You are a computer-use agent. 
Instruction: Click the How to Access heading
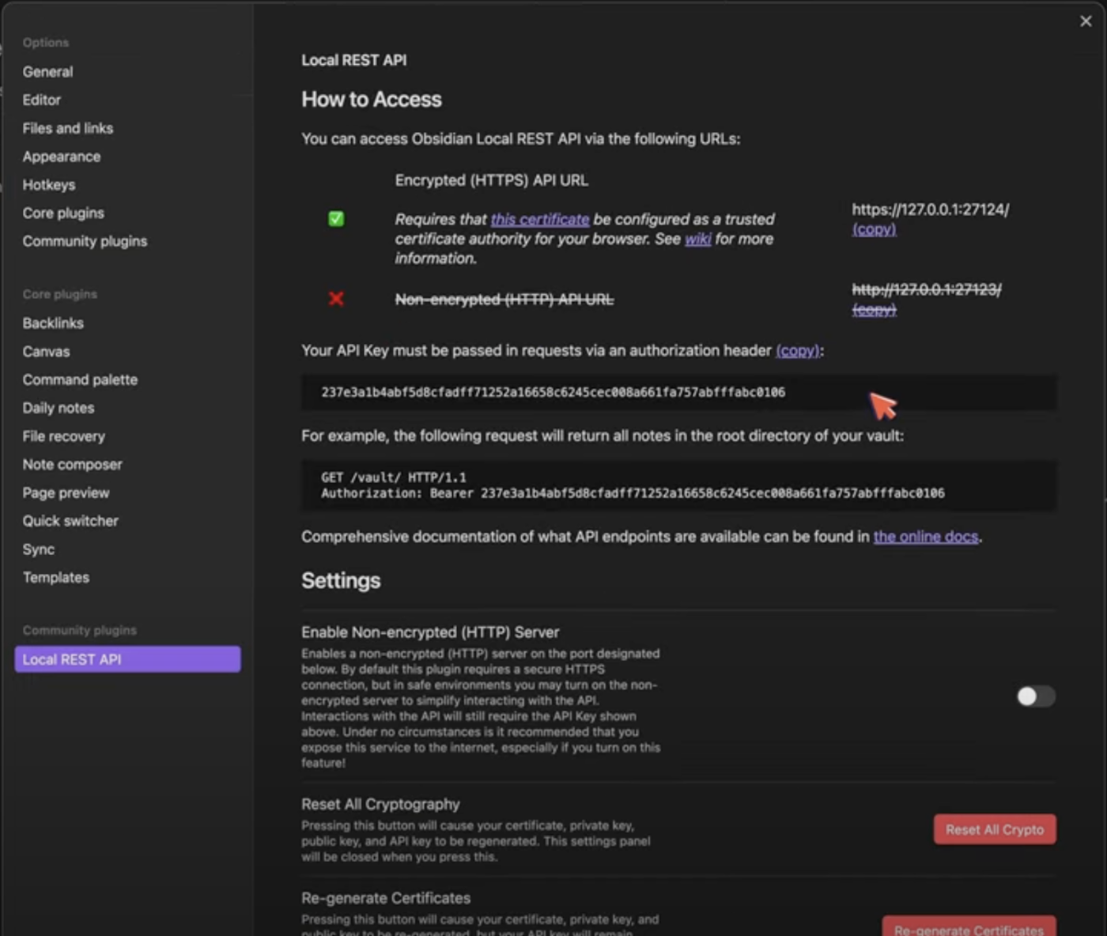(x=372, y=100)
